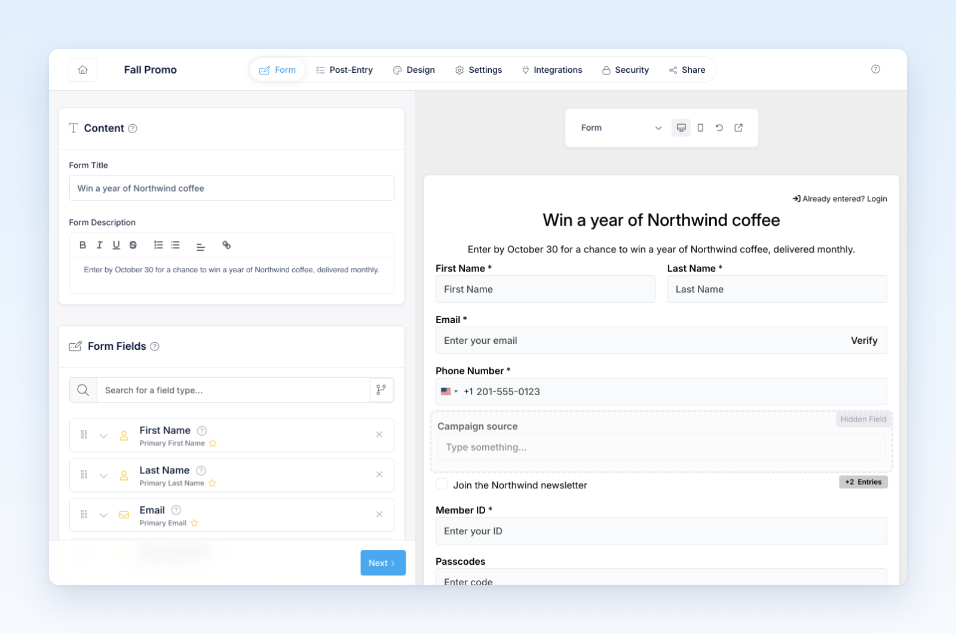Insert a bulleted list in description
Screen dimensions: 956x634
pos(175,245)
